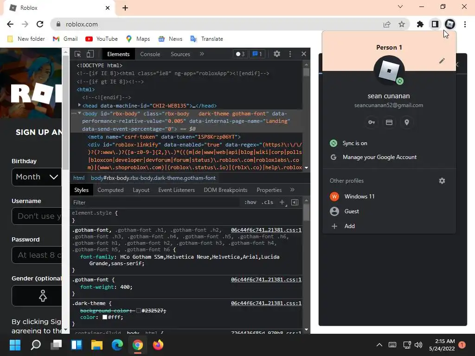Select the Styles tab
The image size is (475, 356).
[x=81, y=190]
